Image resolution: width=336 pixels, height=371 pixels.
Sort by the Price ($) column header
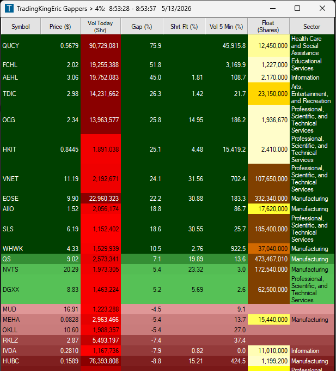pyautogui.click(x=60, y=27)
